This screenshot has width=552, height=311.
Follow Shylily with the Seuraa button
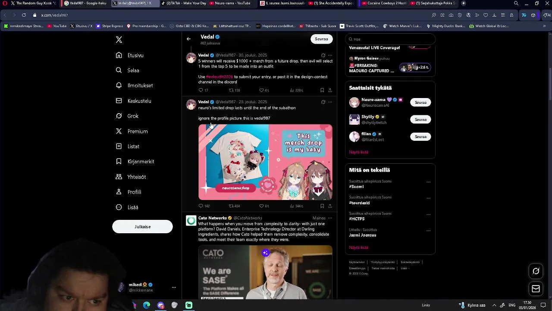pos(420,120)
